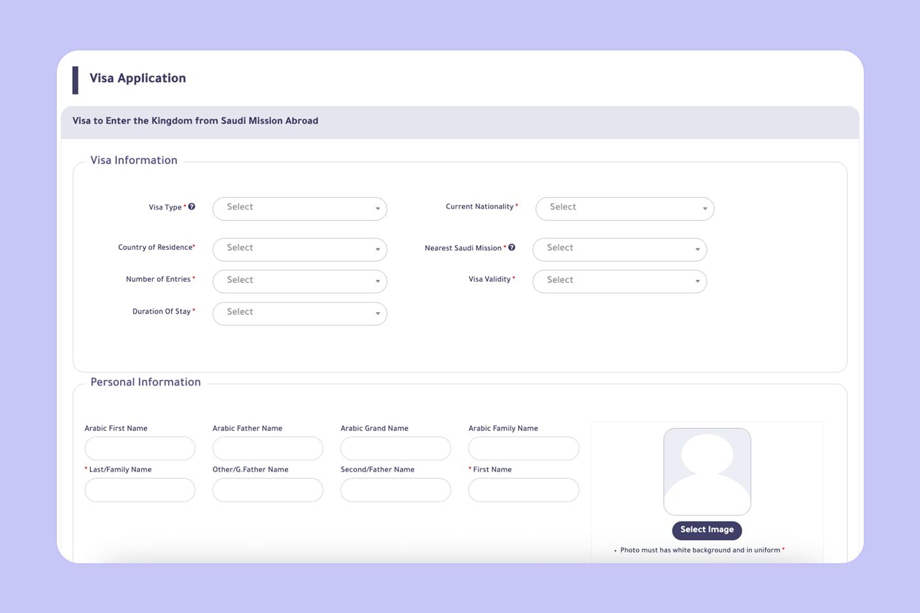The width and height of the screenshot is (920, 613).
Task: Open the Duration Of Stay dropdown
Action: (x=300, y=314)
